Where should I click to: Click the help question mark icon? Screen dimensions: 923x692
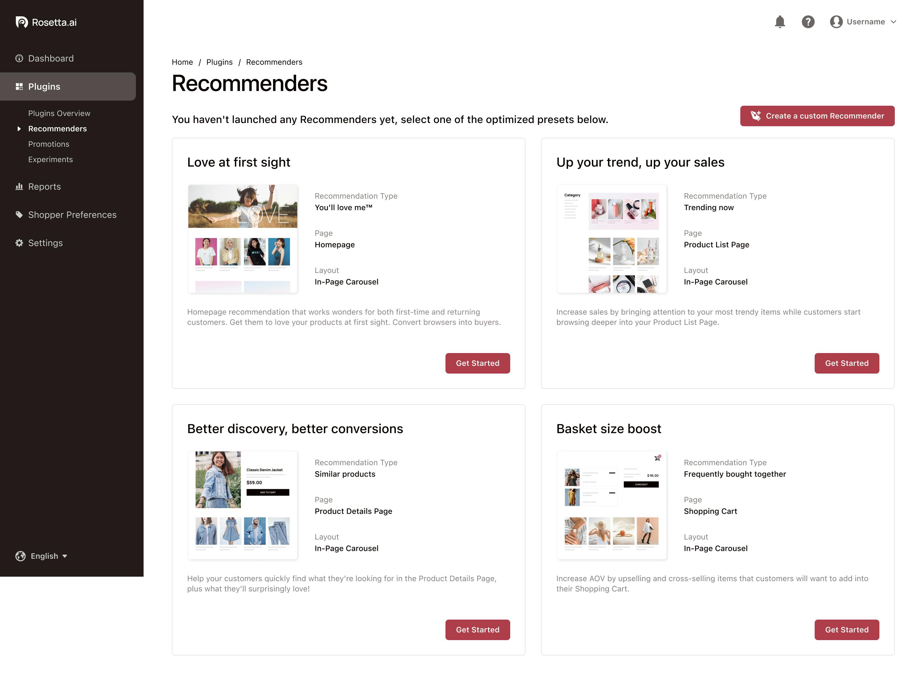(x=808, y=22)
